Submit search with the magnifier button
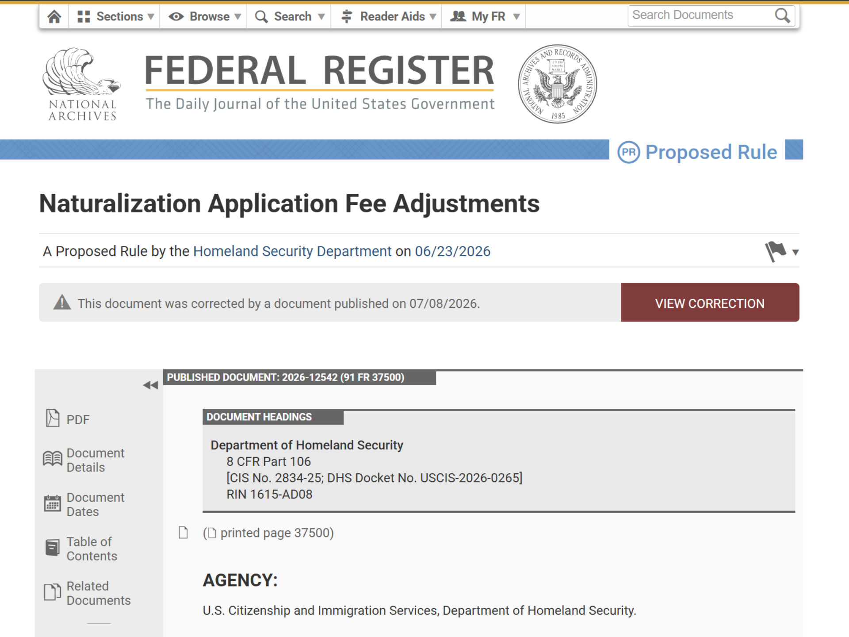Screen dimensions: 849x637 782,15
